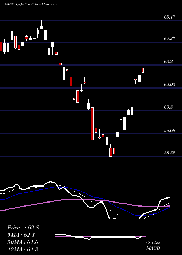Click the highest white candle touching 65.47

point(41,27)
